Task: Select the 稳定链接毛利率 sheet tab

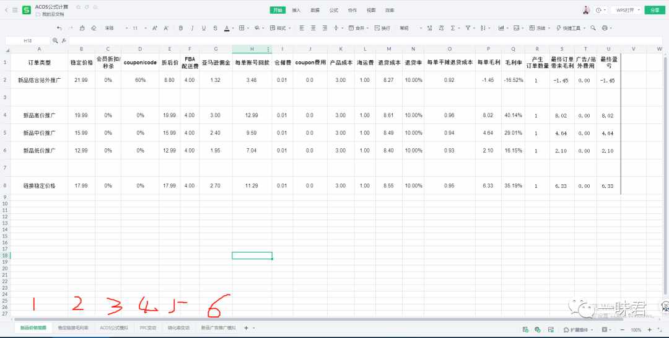Action: pos(73,328)
